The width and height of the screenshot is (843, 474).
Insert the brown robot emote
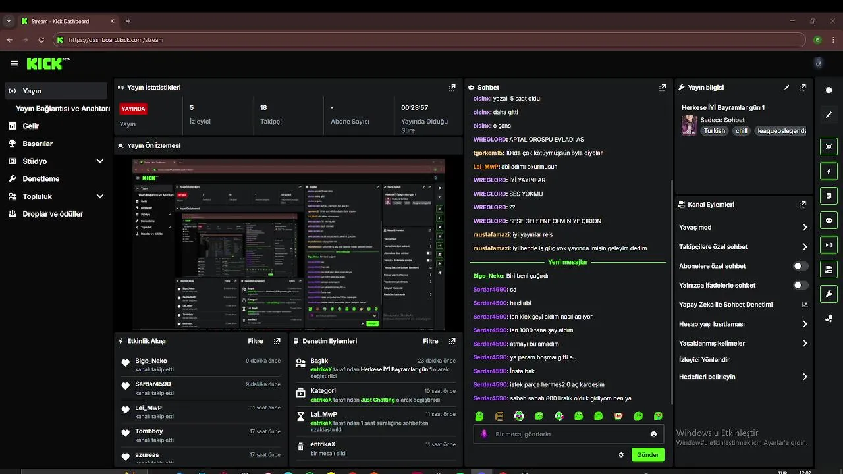[x=499, y=416]
